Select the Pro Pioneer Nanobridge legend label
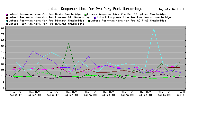This screenshot has height=126, width=198. click(46, 21)
